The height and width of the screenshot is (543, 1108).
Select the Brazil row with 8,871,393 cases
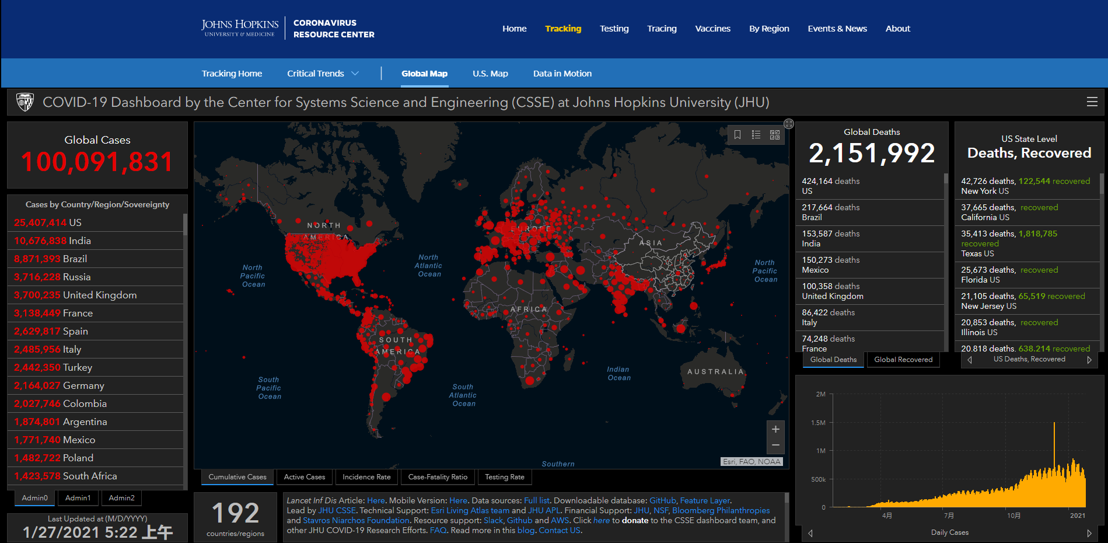pos(96,259)
